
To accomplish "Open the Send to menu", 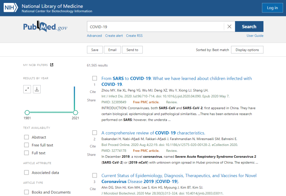I will tap(132, 50).
